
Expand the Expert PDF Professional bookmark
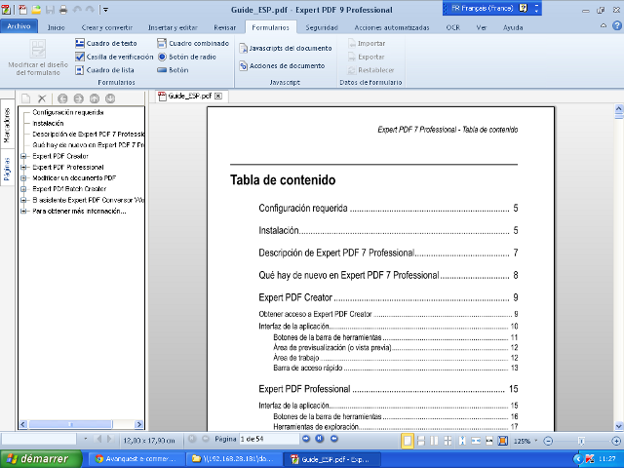coord(23,167)
